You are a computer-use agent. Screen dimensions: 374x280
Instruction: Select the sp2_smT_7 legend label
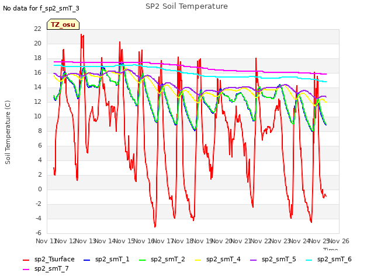51,268
